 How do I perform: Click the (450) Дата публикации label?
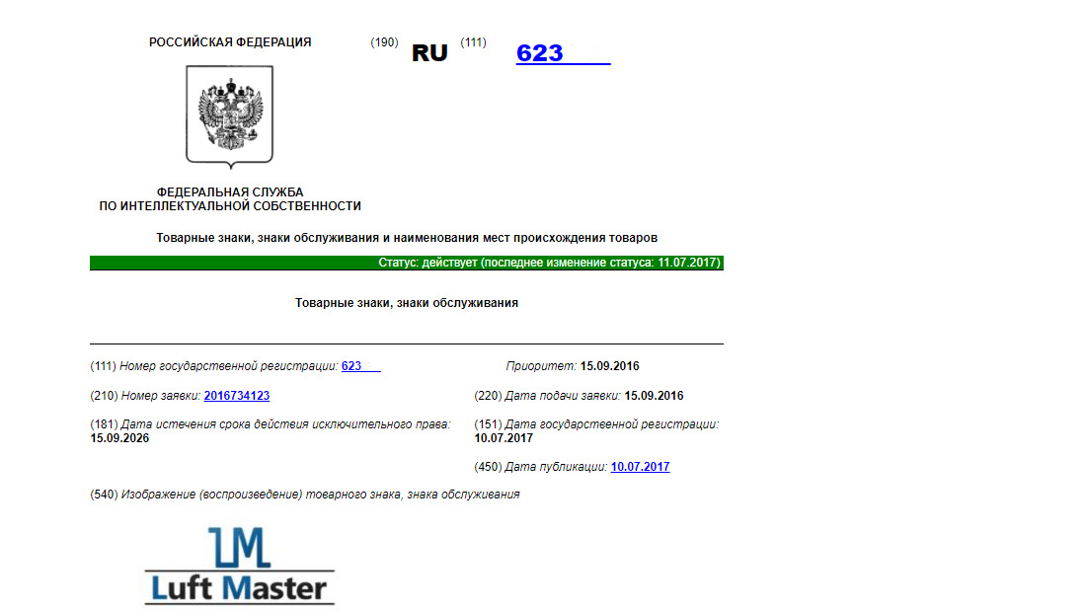point(541,467)
